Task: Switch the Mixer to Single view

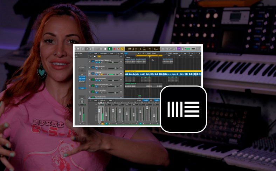Action: tap(139, 100)
